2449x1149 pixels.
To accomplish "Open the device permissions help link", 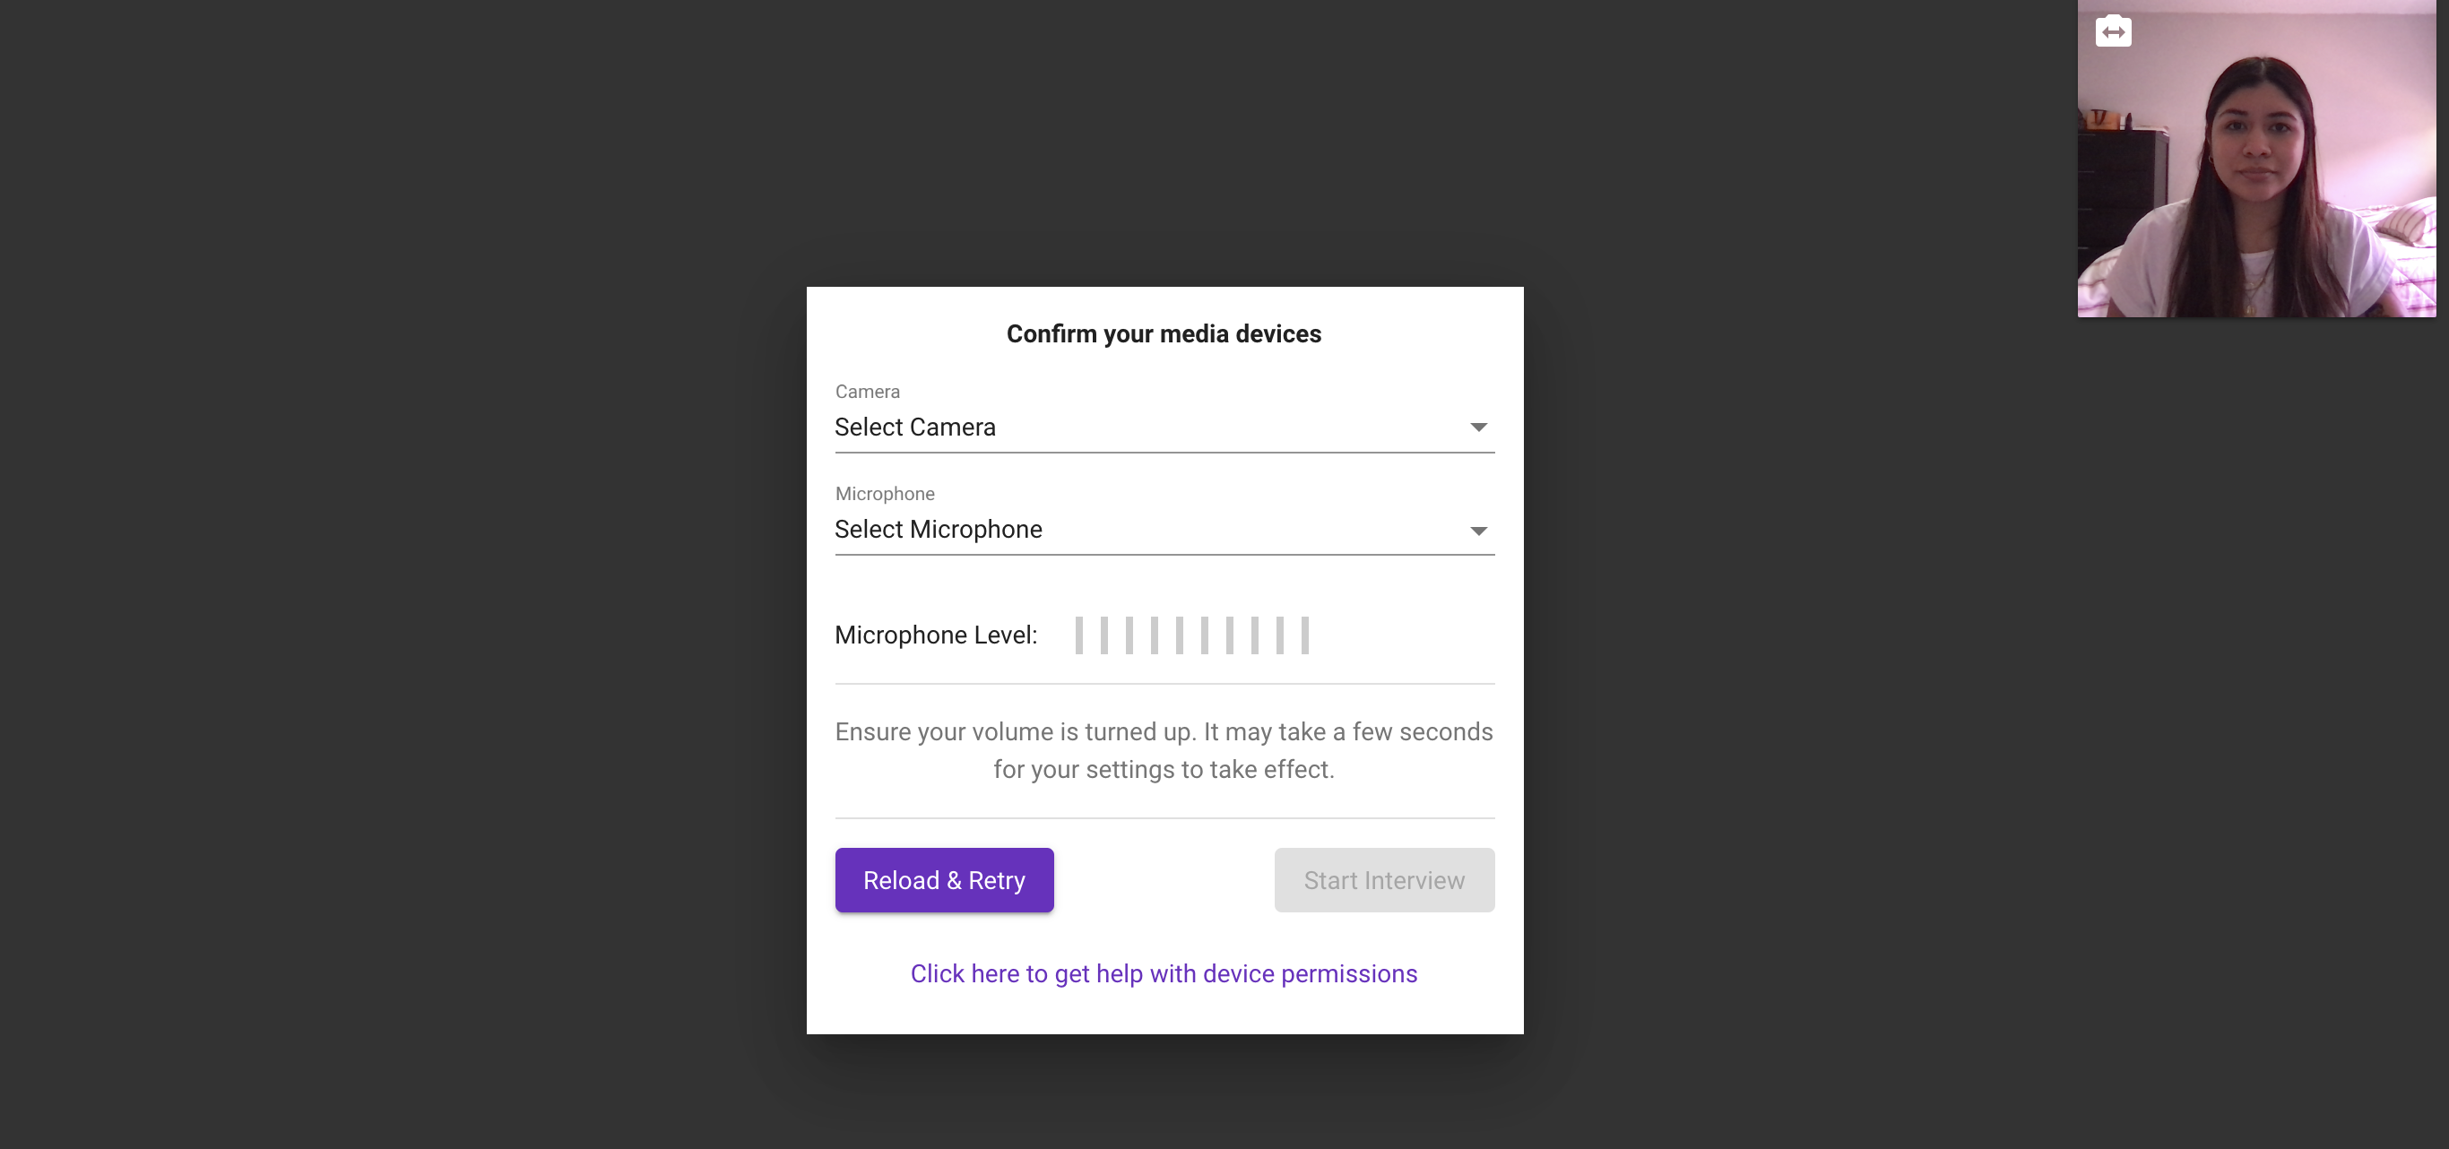I will [1164, 974].
